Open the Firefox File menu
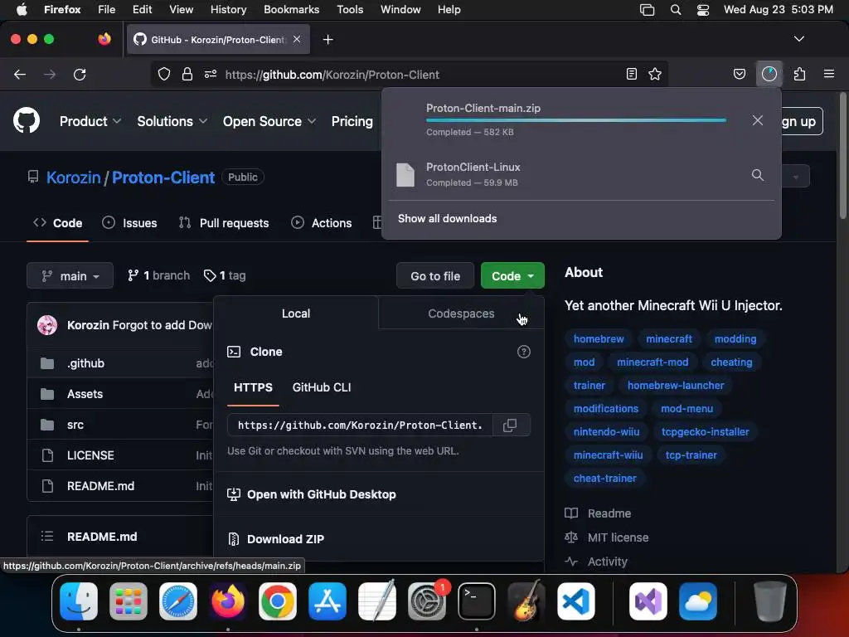849x637 pixels. 107,10
